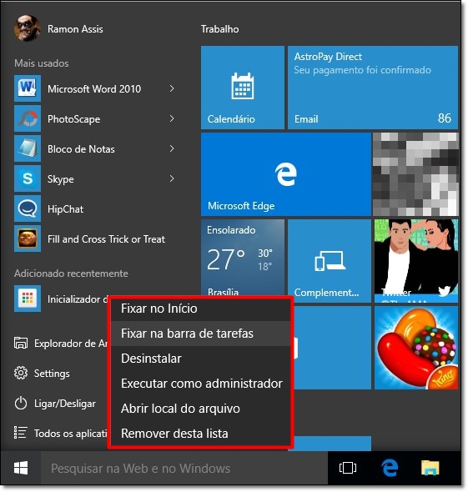Open the weather tile for Brasília
The height and width of the screenshot is (492, 468).
click(x=243, y=258)
